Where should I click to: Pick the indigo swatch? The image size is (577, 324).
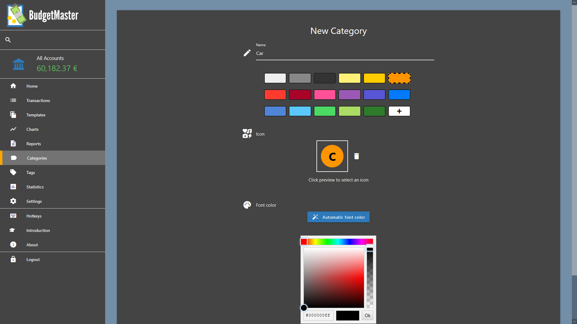(x=374, y=94)
